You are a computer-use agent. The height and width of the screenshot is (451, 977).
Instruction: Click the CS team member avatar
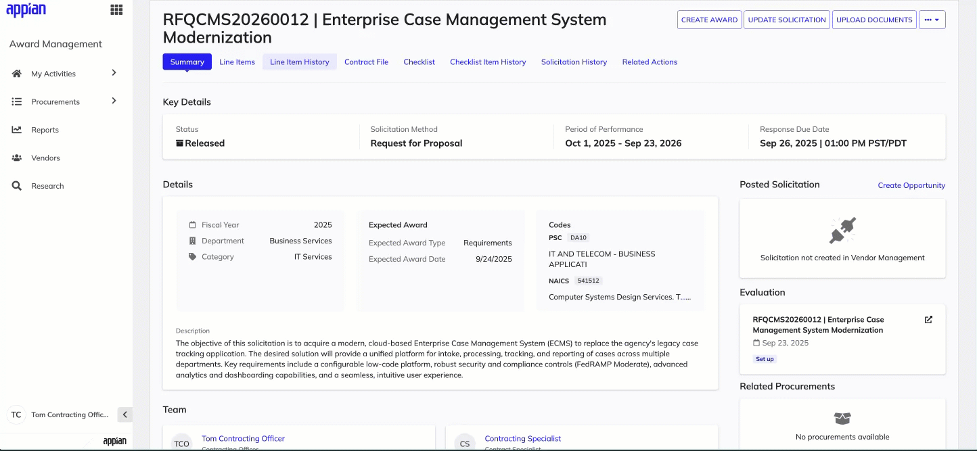[465, 444]
